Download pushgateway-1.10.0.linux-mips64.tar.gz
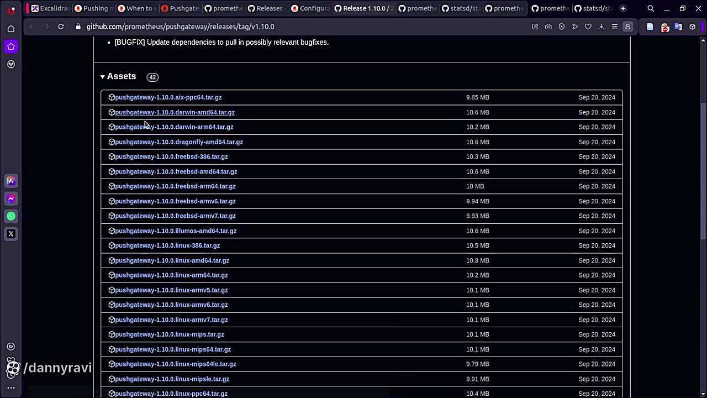The image size is (707, 398). [173, 349]
